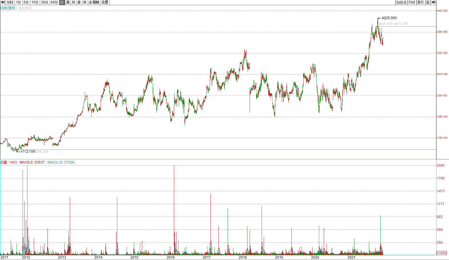The image size is (449, 260).
Task: Click the 2012 year on timeline
Action: [26, 257]
